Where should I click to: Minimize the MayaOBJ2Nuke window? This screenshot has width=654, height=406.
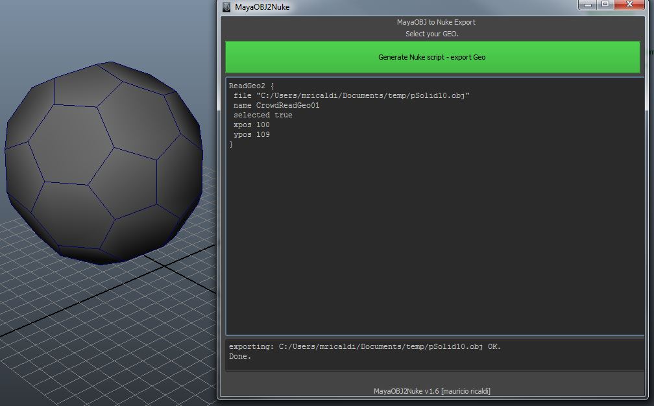click(588, 5)
